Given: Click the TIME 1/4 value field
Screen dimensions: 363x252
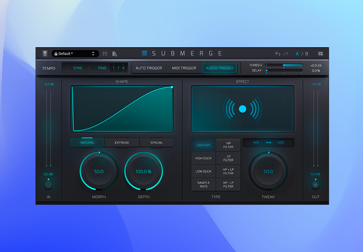Looking at the screenshot, I should (118, 68).
